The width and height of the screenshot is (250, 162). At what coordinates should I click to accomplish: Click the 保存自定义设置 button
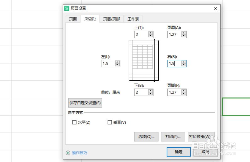click(x=85, y=103)
